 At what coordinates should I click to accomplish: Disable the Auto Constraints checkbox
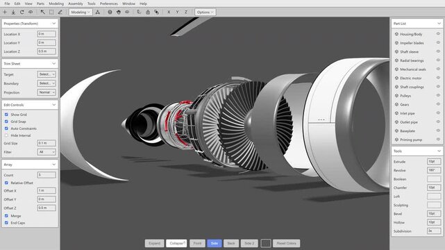tap(6, 128)
